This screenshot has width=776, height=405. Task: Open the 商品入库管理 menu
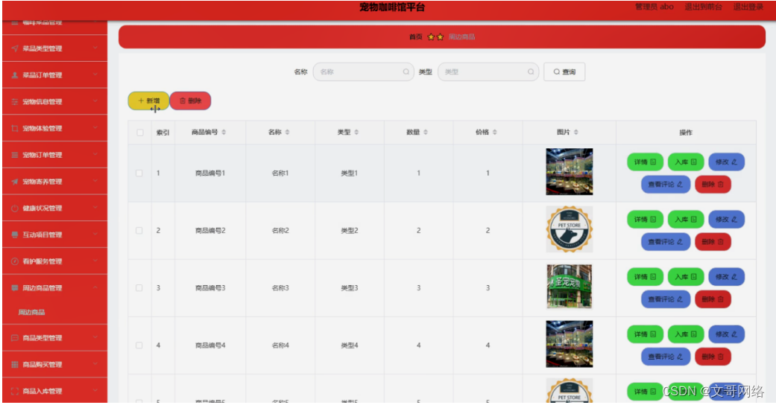pyautogui.click(x=54, y=391)
